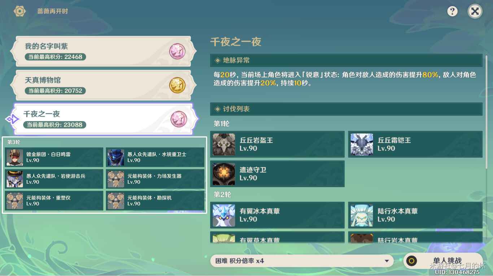
Task: Click the pink medal on 我的名字叫紫
Action: pos(177,51)
